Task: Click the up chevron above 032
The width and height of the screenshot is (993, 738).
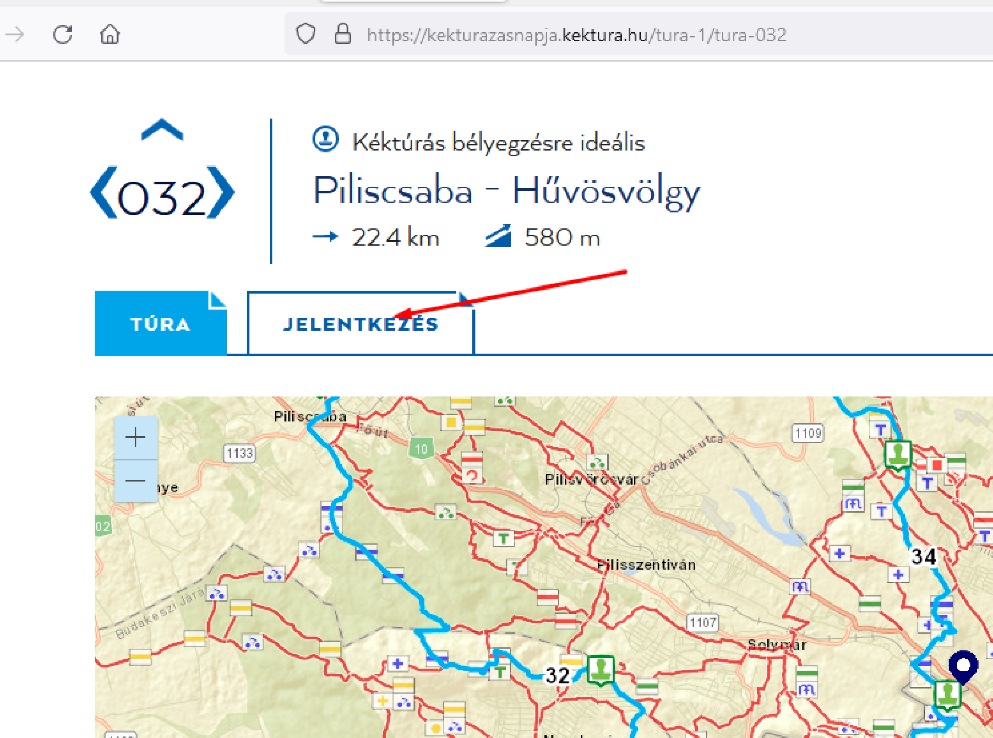Action: tap(162, 130)
